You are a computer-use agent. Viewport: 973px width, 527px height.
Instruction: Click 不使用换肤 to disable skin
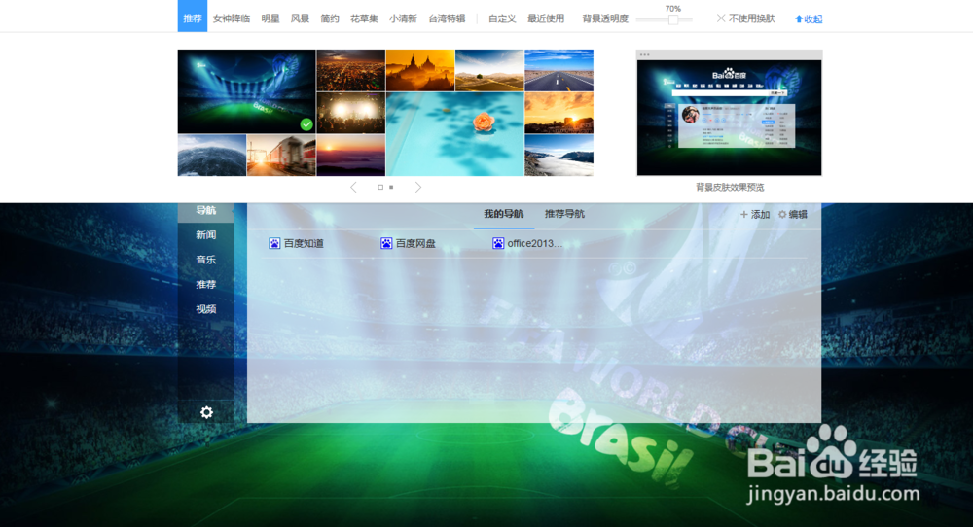click(x=751, y=18)
